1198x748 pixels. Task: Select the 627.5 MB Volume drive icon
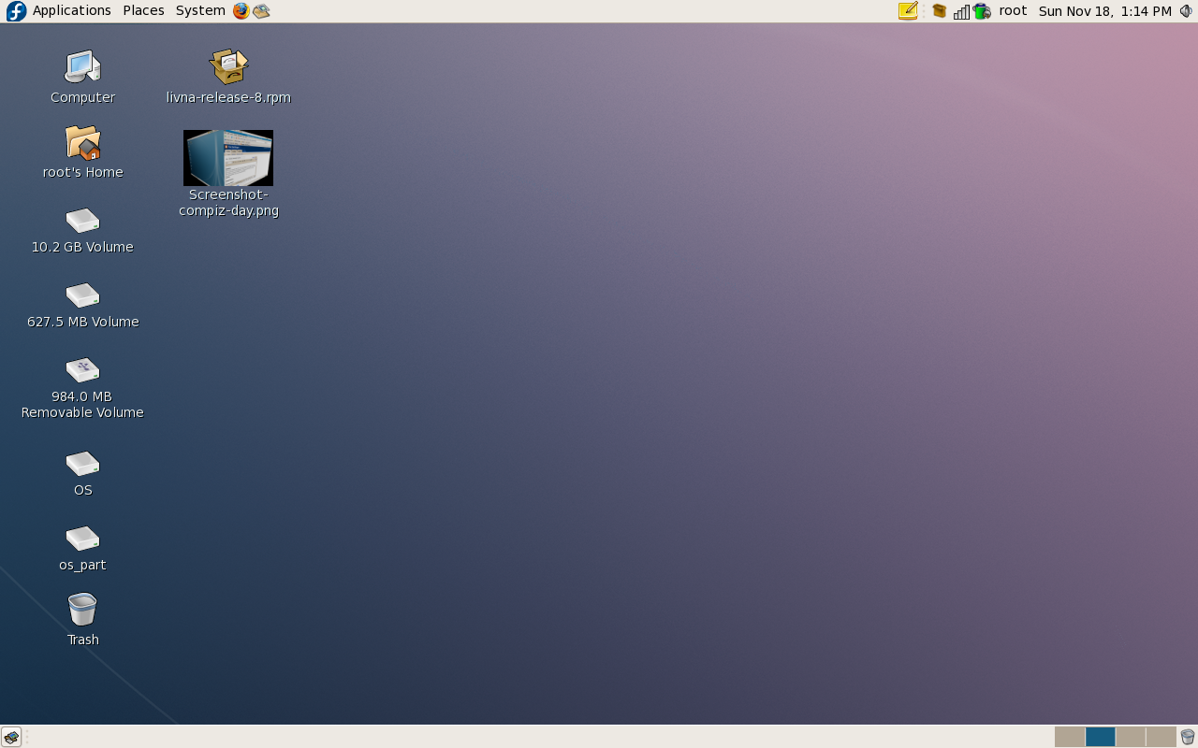tap(82, 295)
